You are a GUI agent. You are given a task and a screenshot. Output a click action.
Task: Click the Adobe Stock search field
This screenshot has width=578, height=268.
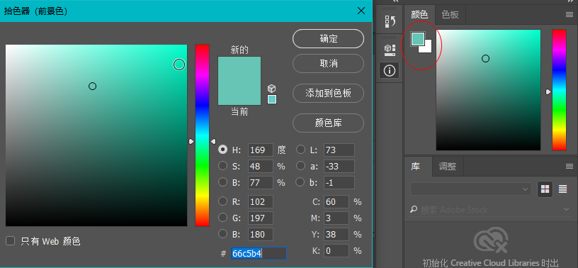490,210
